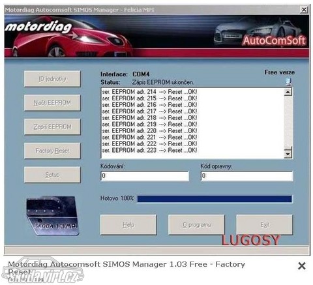This screenshot has width=313, height=285.
Task: Open the Help button
Action: (128, 225)
